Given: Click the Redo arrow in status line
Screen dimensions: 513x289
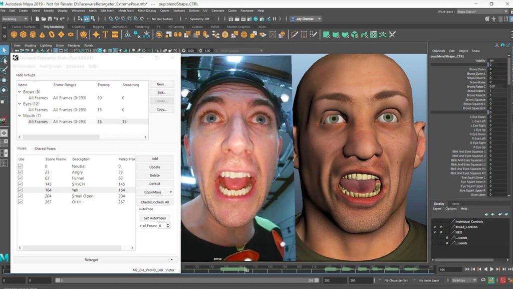Looking at the screenshot, I should pos(62,19).
